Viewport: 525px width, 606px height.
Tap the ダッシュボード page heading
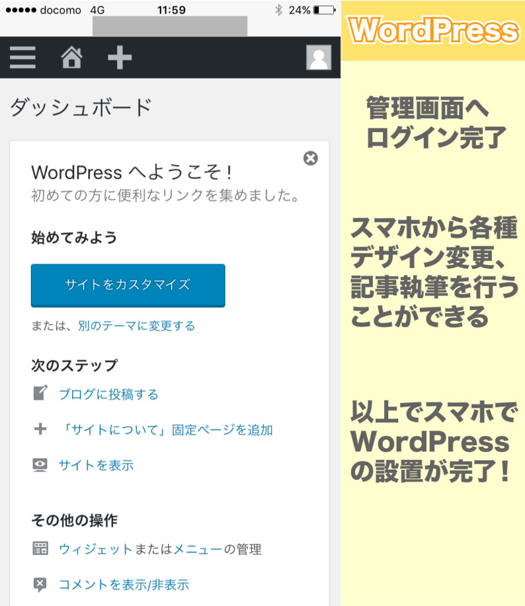pos(80,107)
